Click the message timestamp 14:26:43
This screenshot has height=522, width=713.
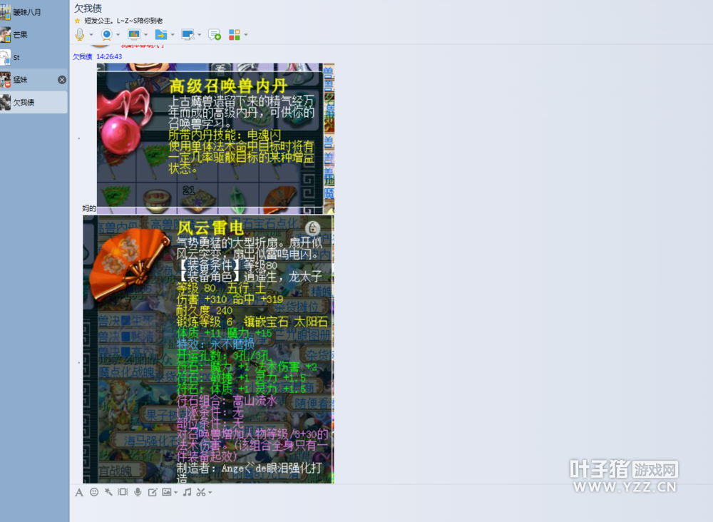coord(109,57)
